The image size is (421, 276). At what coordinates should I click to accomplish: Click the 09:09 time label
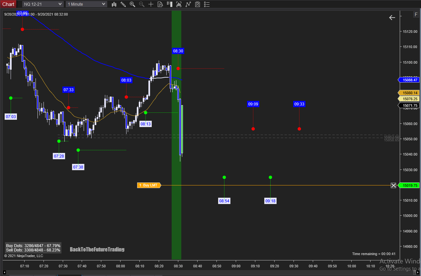[x=253, y=104]
